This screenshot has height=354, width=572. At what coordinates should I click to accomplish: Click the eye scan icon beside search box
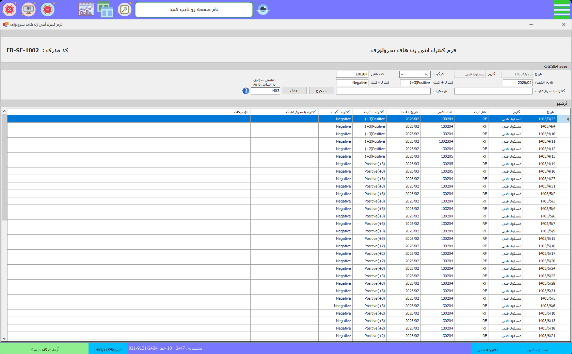tap(263, 10)
